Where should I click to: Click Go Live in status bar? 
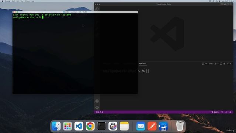[x=215, y=112]
